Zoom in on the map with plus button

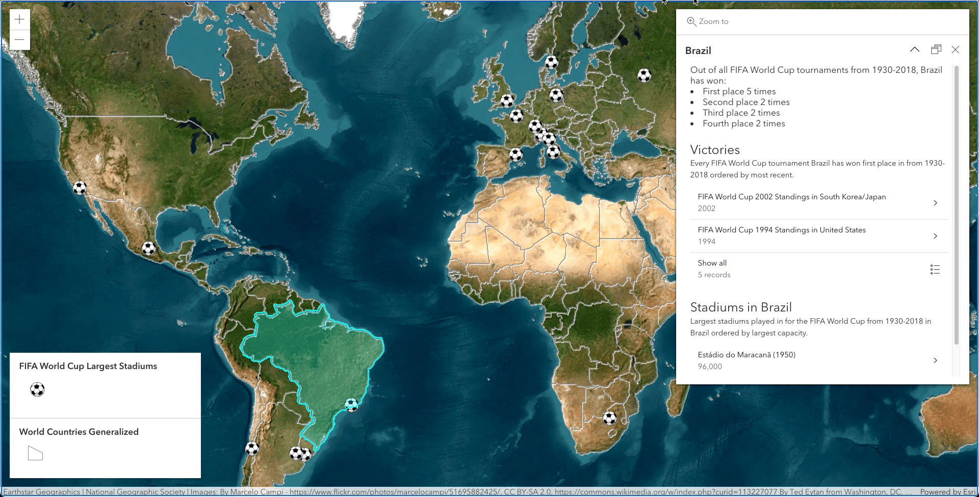[x=19, y=20]
